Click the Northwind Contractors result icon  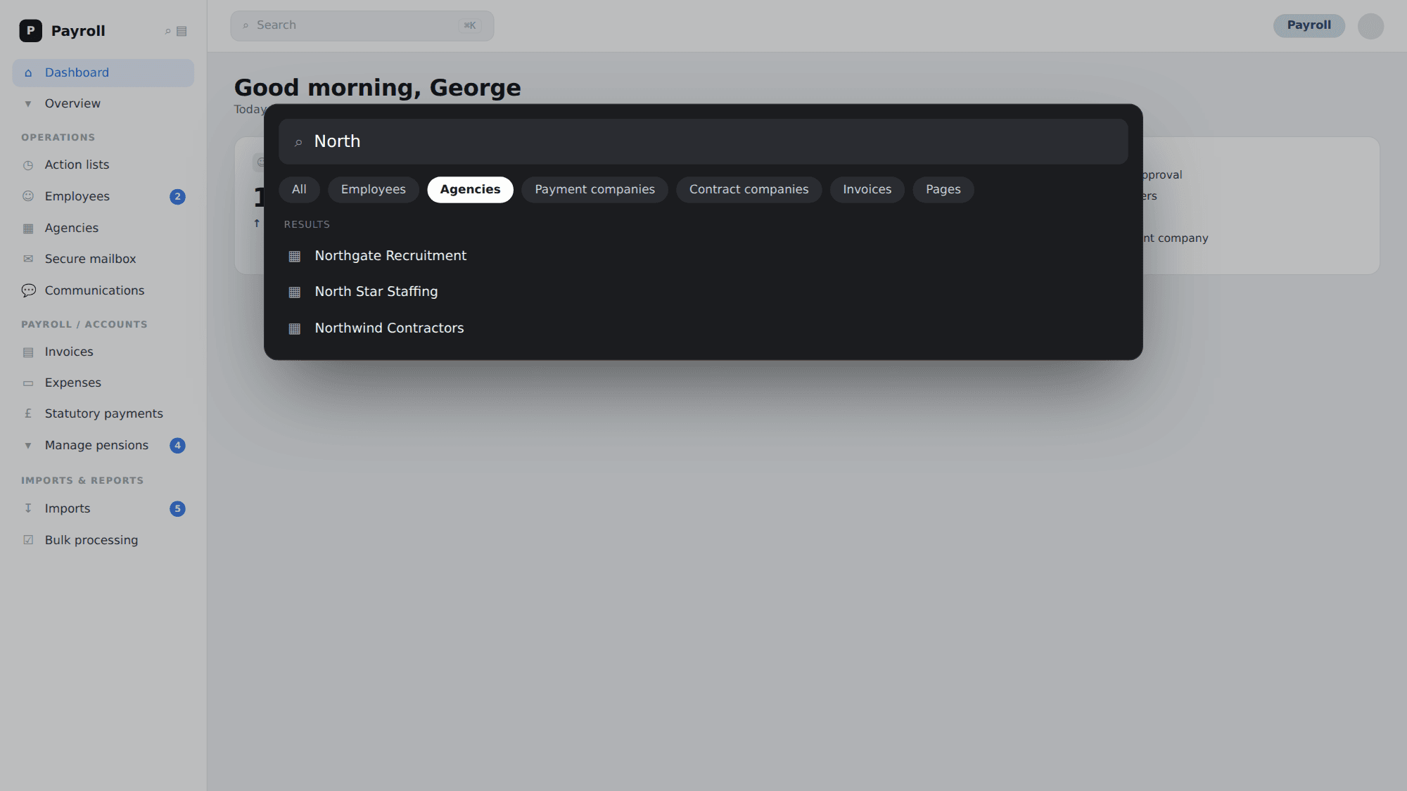coord(295,328)
